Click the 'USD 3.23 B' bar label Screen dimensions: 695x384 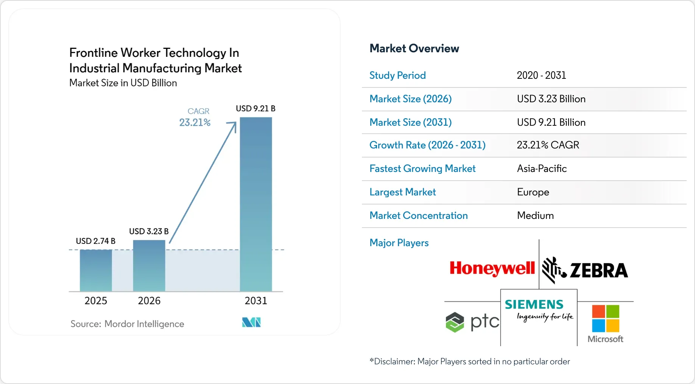coord(149,231)
